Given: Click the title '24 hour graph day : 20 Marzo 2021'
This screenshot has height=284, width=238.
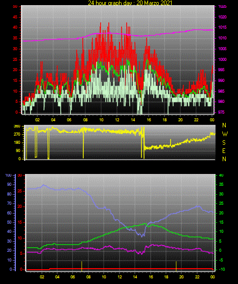Looking at the screenshot, I should (130, 3).
